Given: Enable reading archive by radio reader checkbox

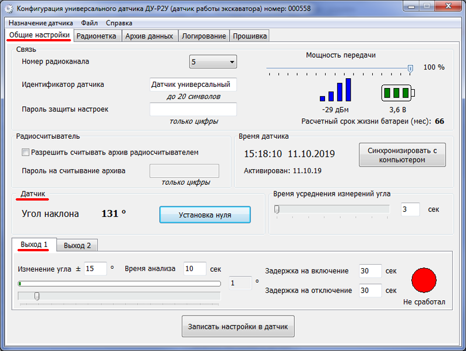Looking at the screenshot, I should pyautogui.click(x=26, y=153).
